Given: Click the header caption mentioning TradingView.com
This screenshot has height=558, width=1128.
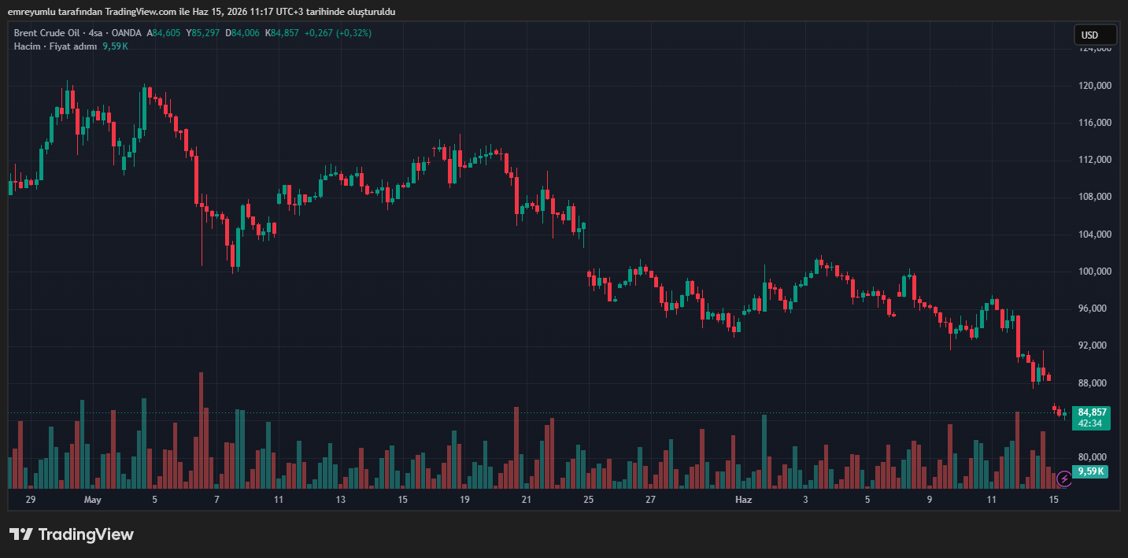Looking at the screenshot, I should [202, 12].
